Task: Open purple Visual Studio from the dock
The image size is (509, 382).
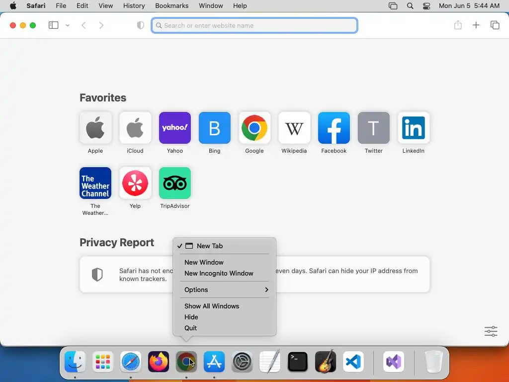Action: (394, 362)
